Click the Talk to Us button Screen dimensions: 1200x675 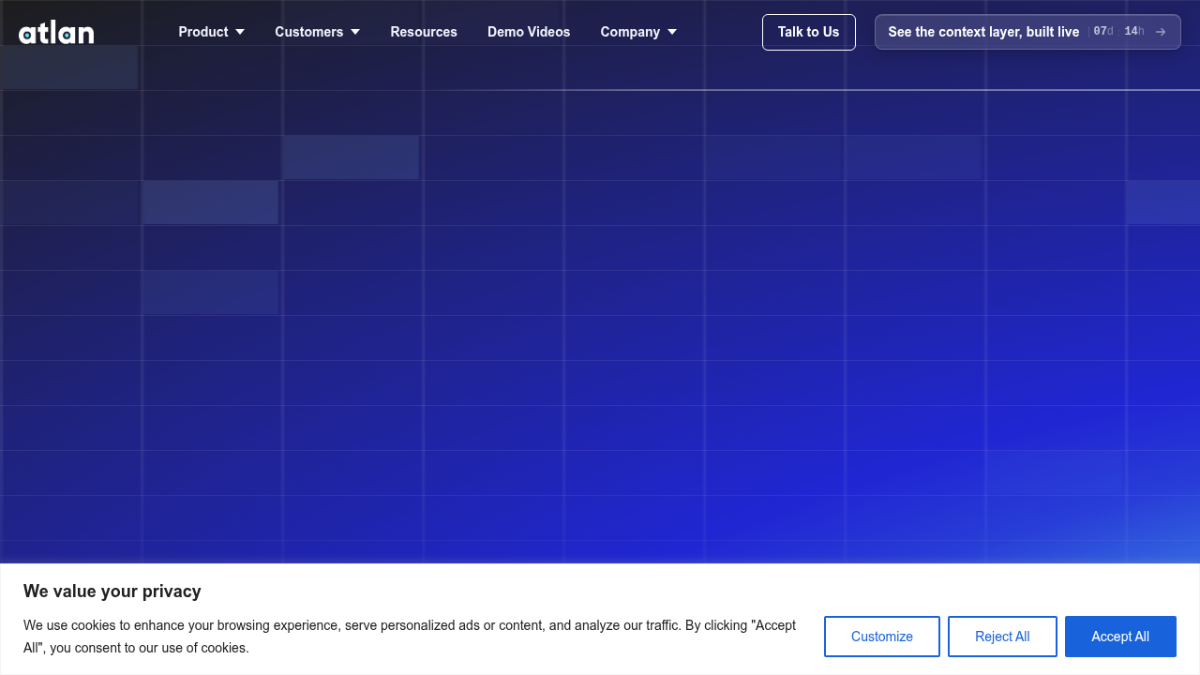(x=809, y=32)
